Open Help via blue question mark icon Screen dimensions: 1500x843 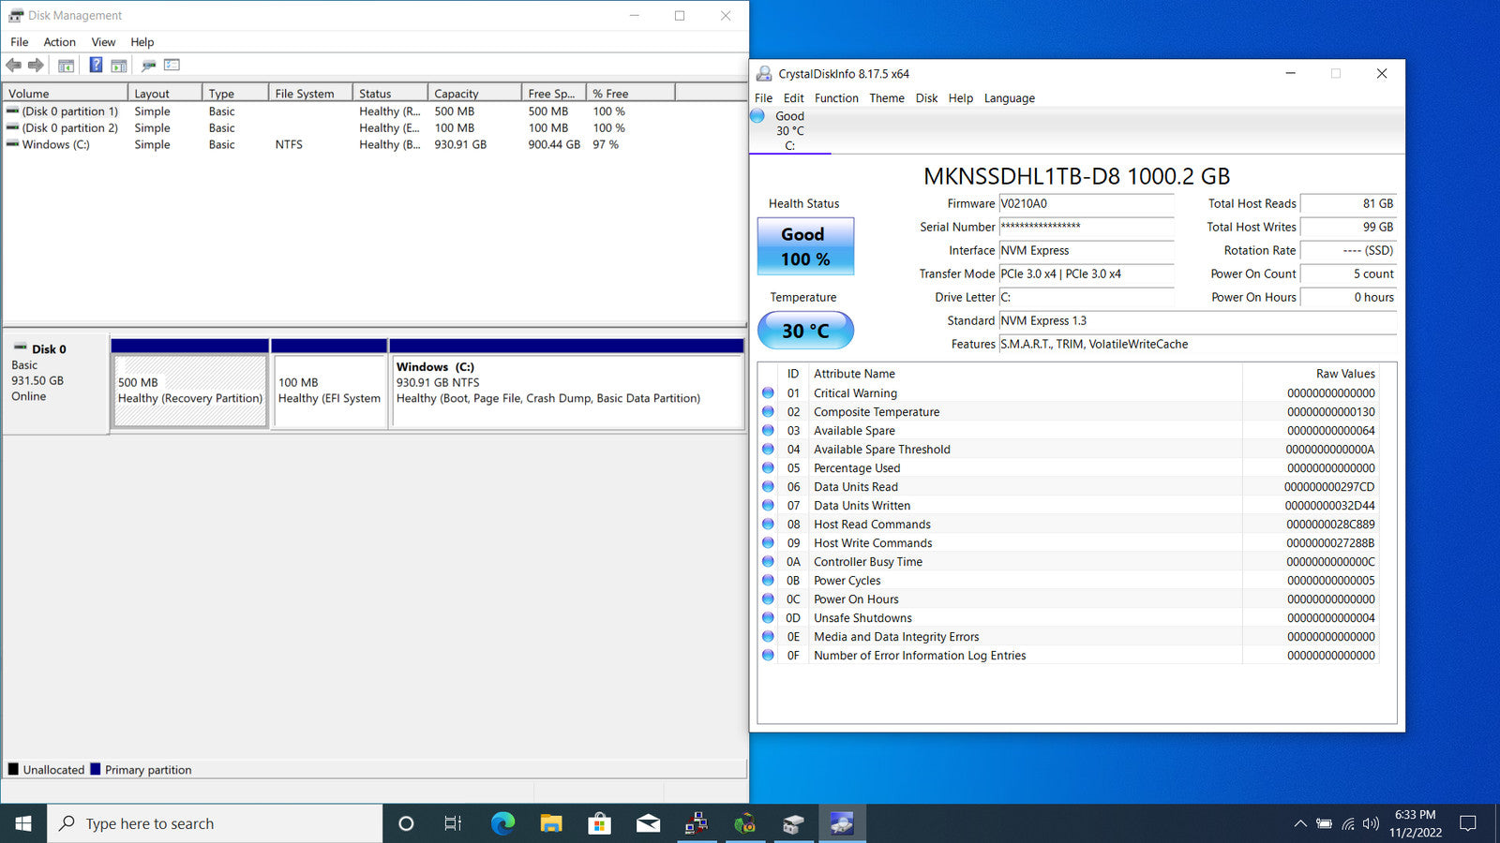point(96,65)
